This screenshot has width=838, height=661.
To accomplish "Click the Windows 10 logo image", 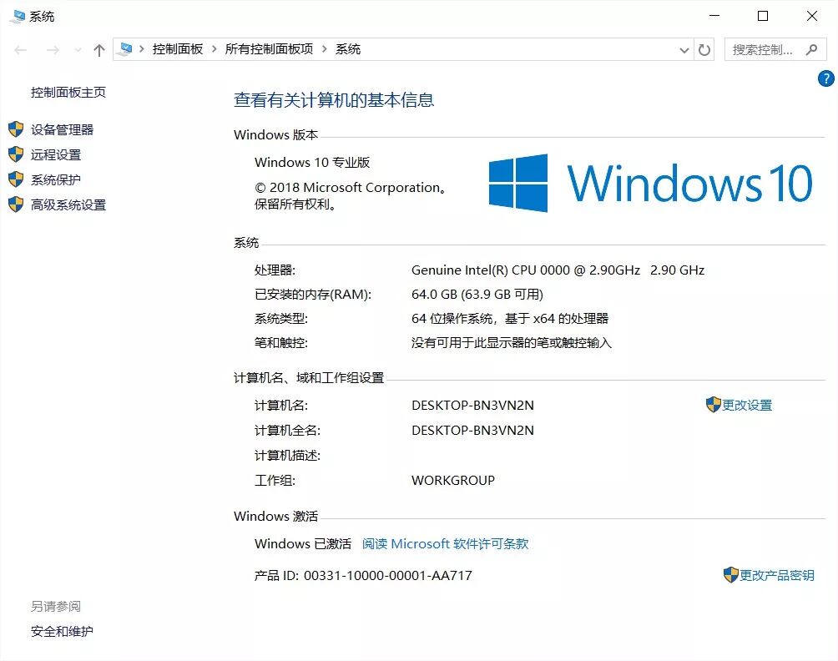I will (x=650, y=184).
